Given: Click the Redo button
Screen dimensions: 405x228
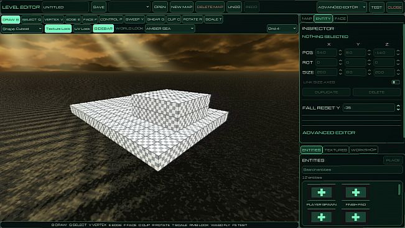Looking at the screenshot, I should point(251,7).
